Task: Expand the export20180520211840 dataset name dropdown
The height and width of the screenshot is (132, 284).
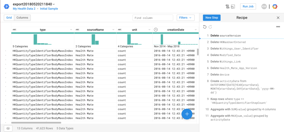Action: point(54,4)
